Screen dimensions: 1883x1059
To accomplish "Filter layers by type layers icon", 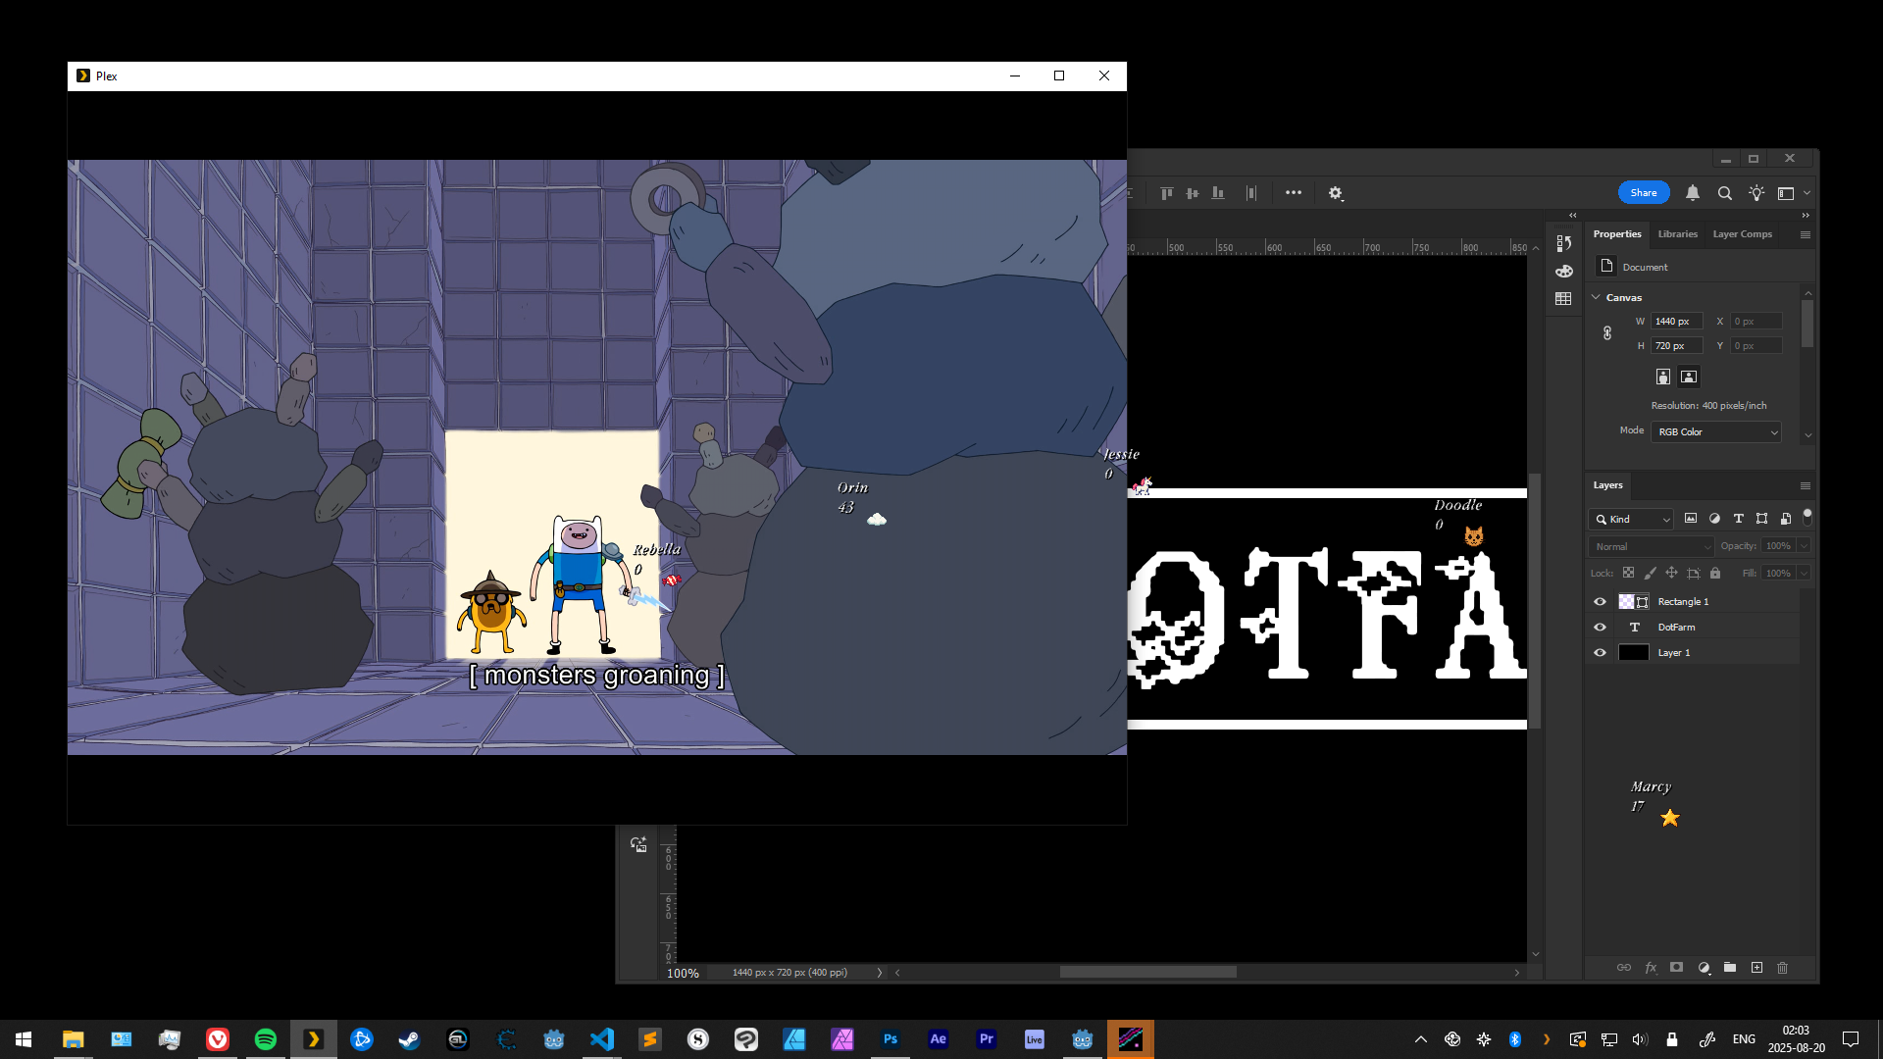I will click(1738, 519).
